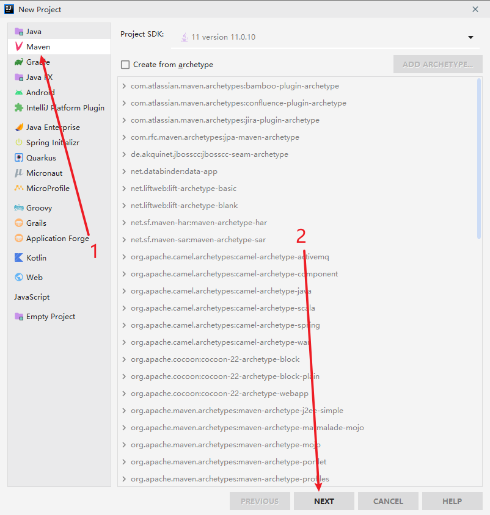Expand maven-archetype-sar chevron
Screen dimensions: 490x515
(x=124, y=240)
